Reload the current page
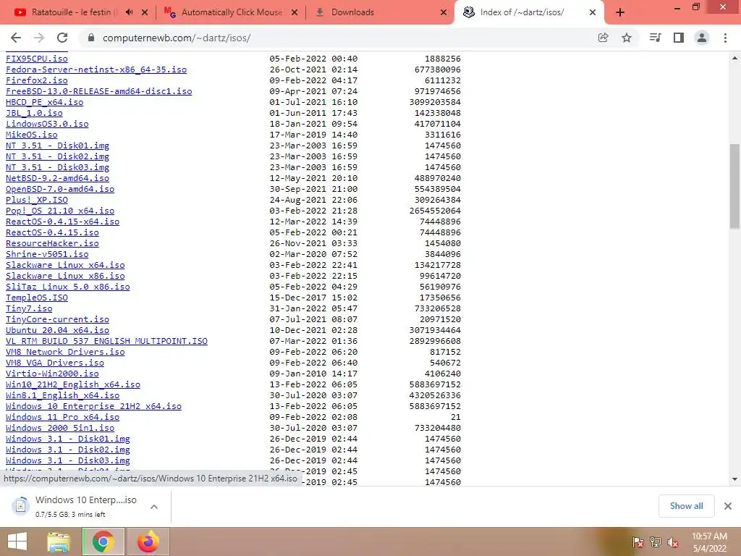The height and width of the screenshot is (556, 741). point(62,38)
